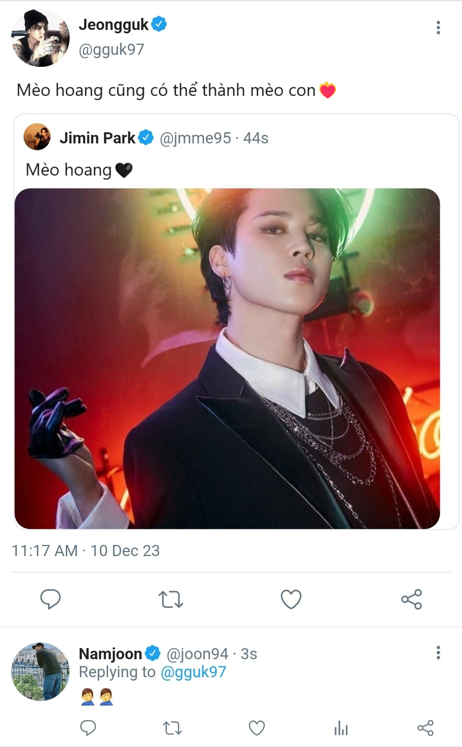Open more options for Jeongguk's tweet
The height and width of the screenshot is (747, 462).
click(x=438, y=28)
